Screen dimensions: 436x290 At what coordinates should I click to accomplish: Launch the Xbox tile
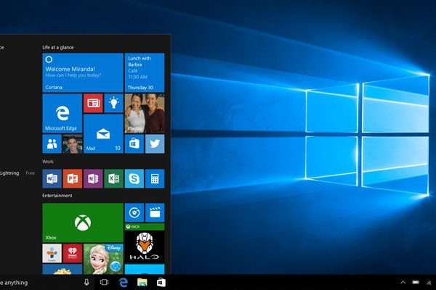pos(82,221)
